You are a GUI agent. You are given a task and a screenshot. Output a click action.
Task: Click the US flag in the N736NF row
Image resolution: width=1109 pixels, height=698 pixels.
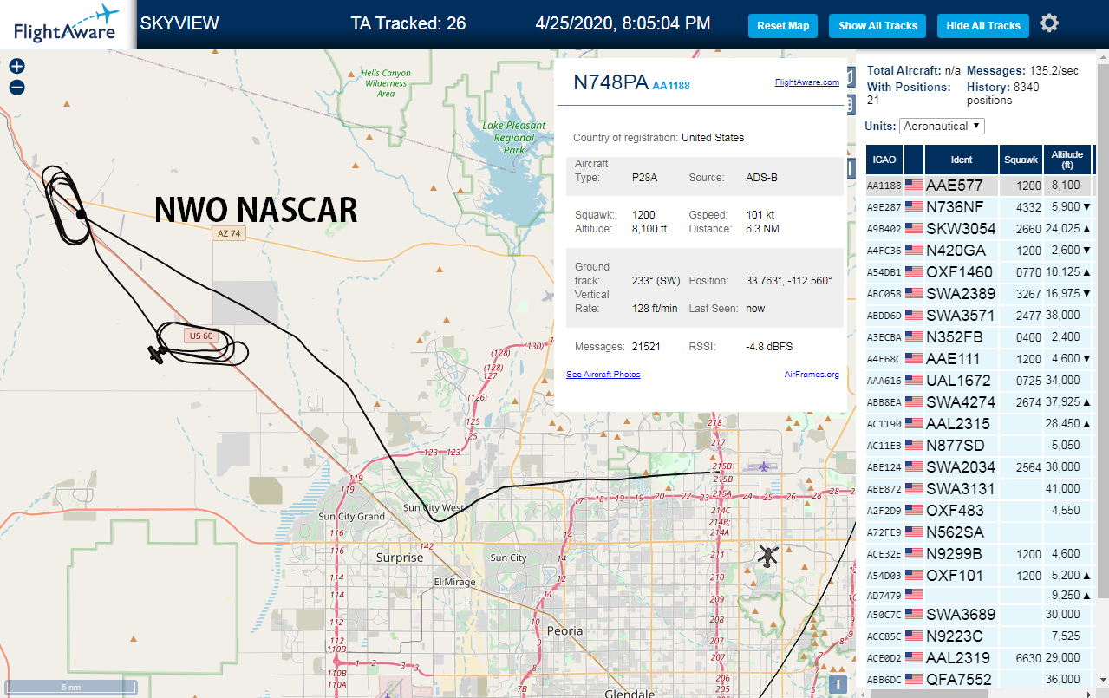914,206
